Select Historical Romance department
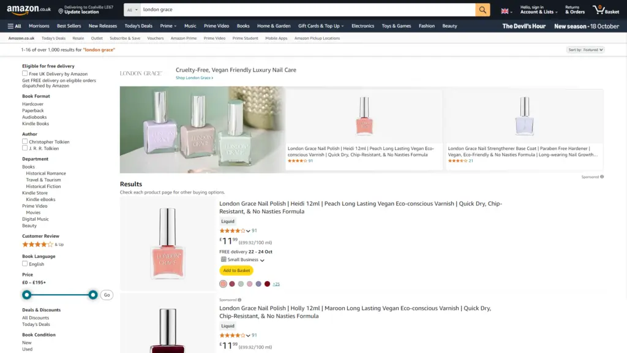 (x=46, y=173)
